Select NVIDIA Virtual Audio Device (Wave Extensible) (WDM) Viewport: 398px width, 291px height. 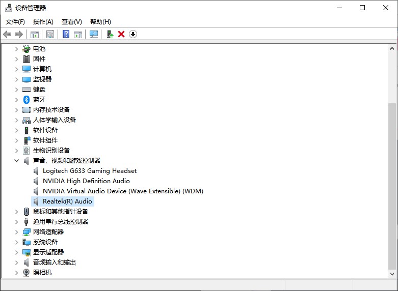tap(123, 191)
